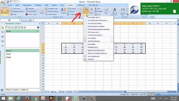Open Chrome from the taskbar

(x=35, y=98)
